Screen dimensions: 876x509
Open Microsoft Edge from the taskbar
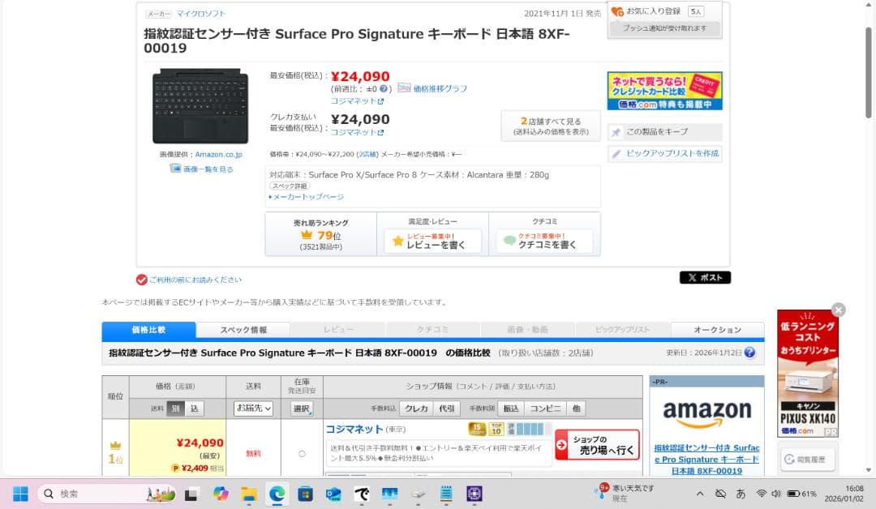(x=275, y=494)
